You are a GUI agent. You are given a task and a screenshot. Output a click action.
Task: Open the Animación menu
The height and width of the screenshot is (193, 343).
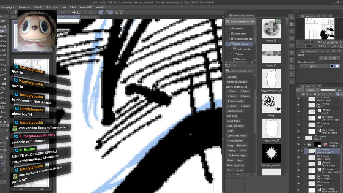click(x=24, y=7)
